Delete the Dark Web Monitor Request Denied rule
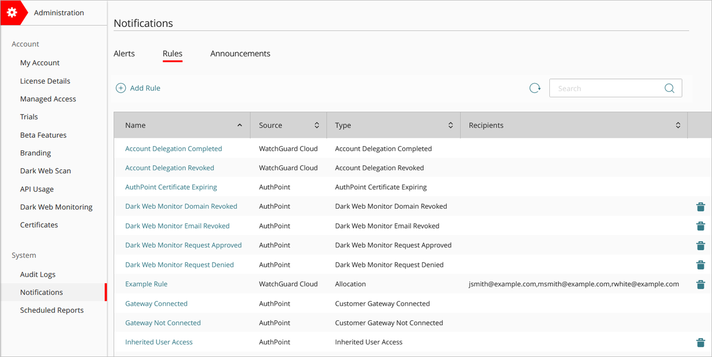712x357 pixels. (700, 265)
